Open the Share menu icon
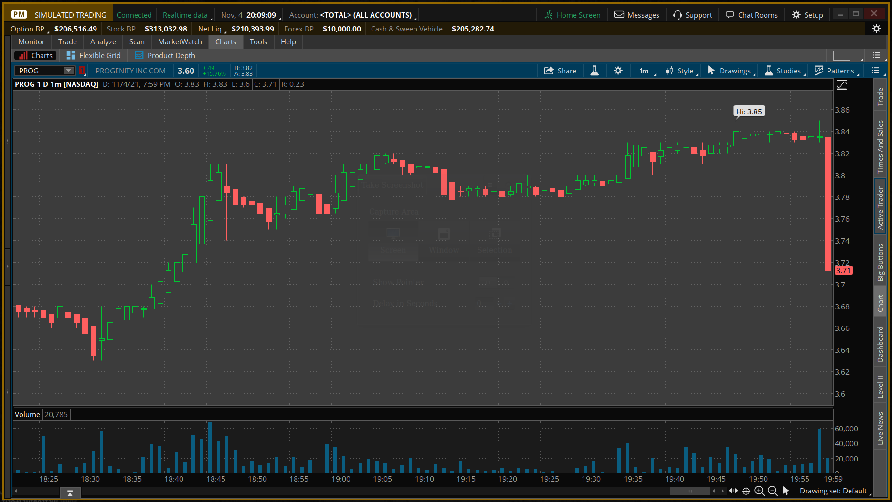 coord(549,71)
